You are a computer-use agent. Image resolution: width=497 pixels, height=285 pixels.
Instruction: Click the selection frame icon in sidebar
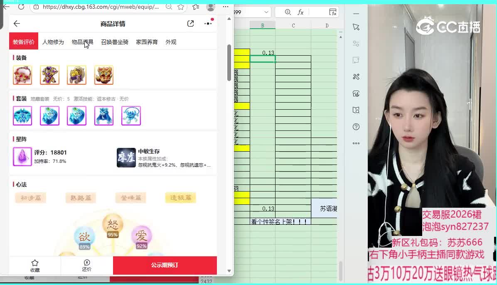pyautogui.click(x=356, y=60)
